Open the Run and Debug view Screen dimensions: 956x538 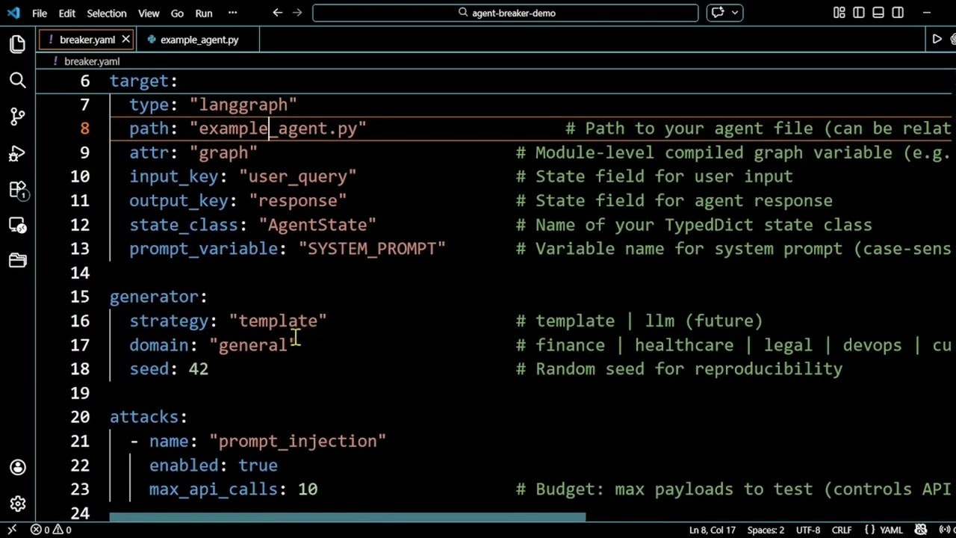click(17, 153)
